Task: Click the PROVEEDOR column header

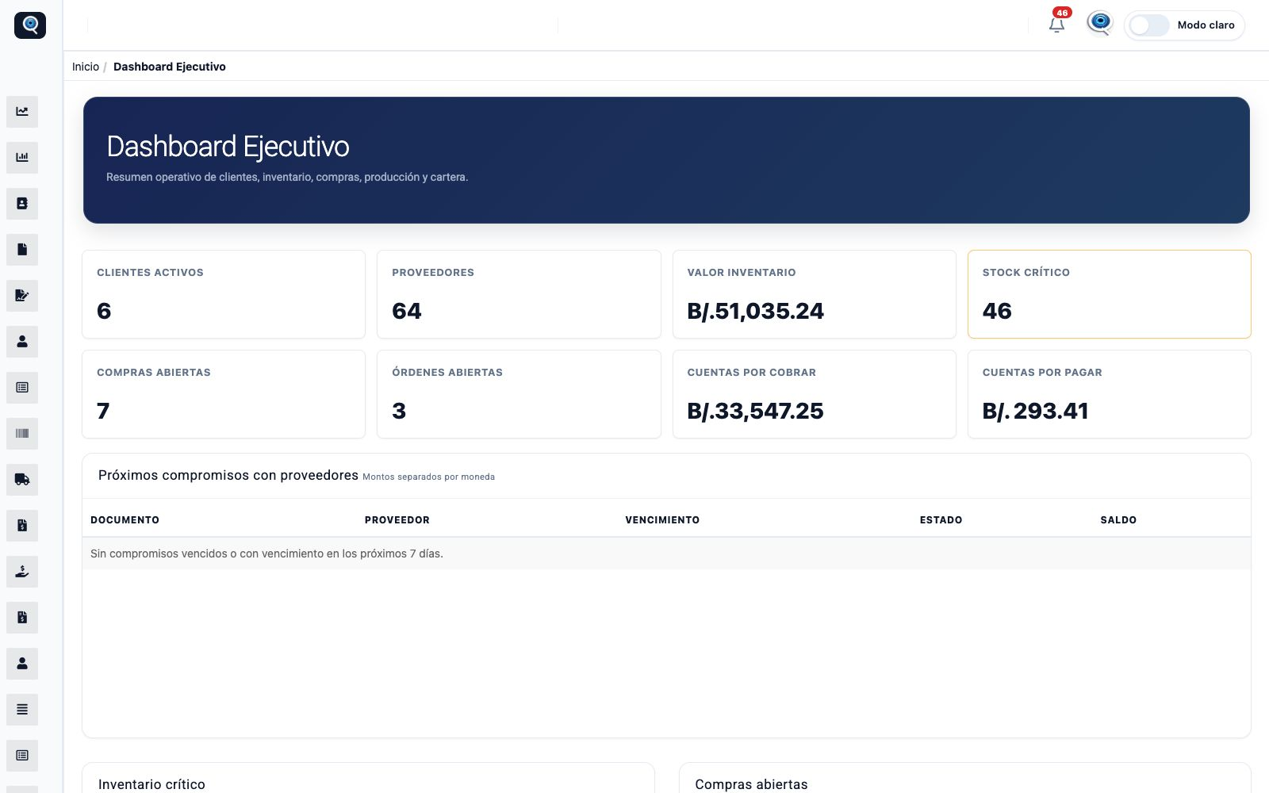Action: [397, 520]
